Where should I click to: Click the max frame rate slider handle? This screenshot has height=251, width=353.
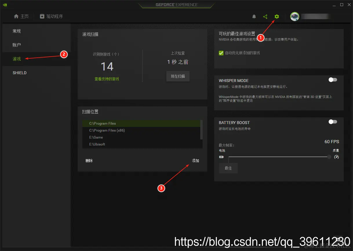(x=329, y=157)
